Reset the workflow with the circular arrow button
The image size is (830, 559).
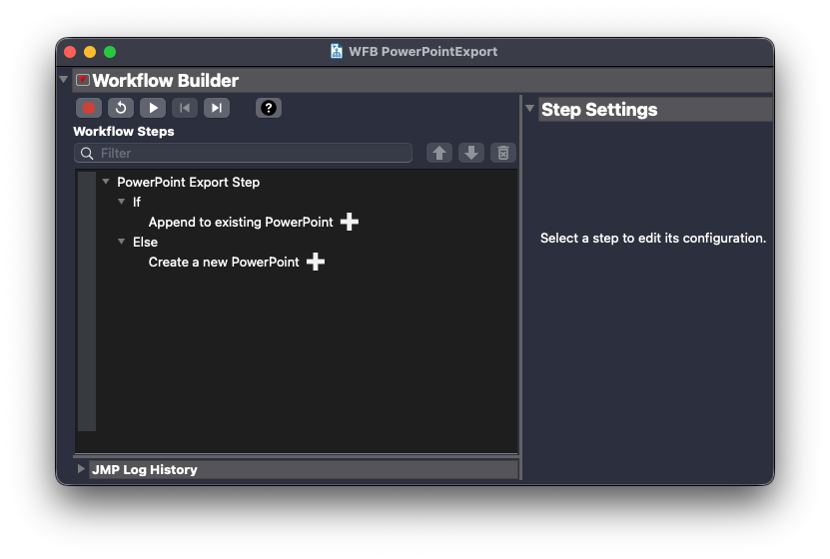tap(121, 108)
